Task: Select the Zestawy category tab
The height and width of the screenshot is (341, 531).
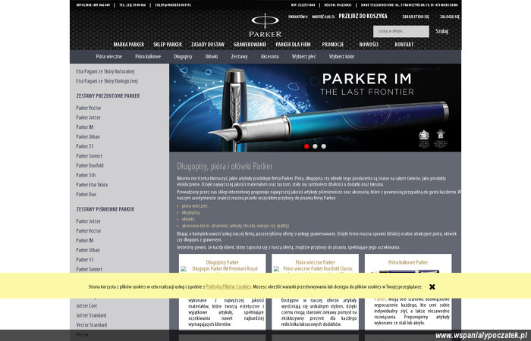Action: [x=239, y=57]
